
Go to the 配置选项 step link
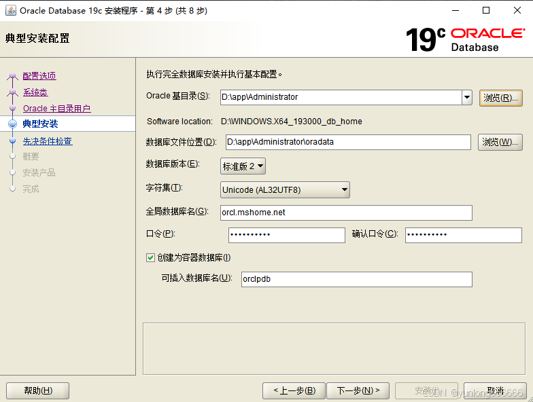39,76
